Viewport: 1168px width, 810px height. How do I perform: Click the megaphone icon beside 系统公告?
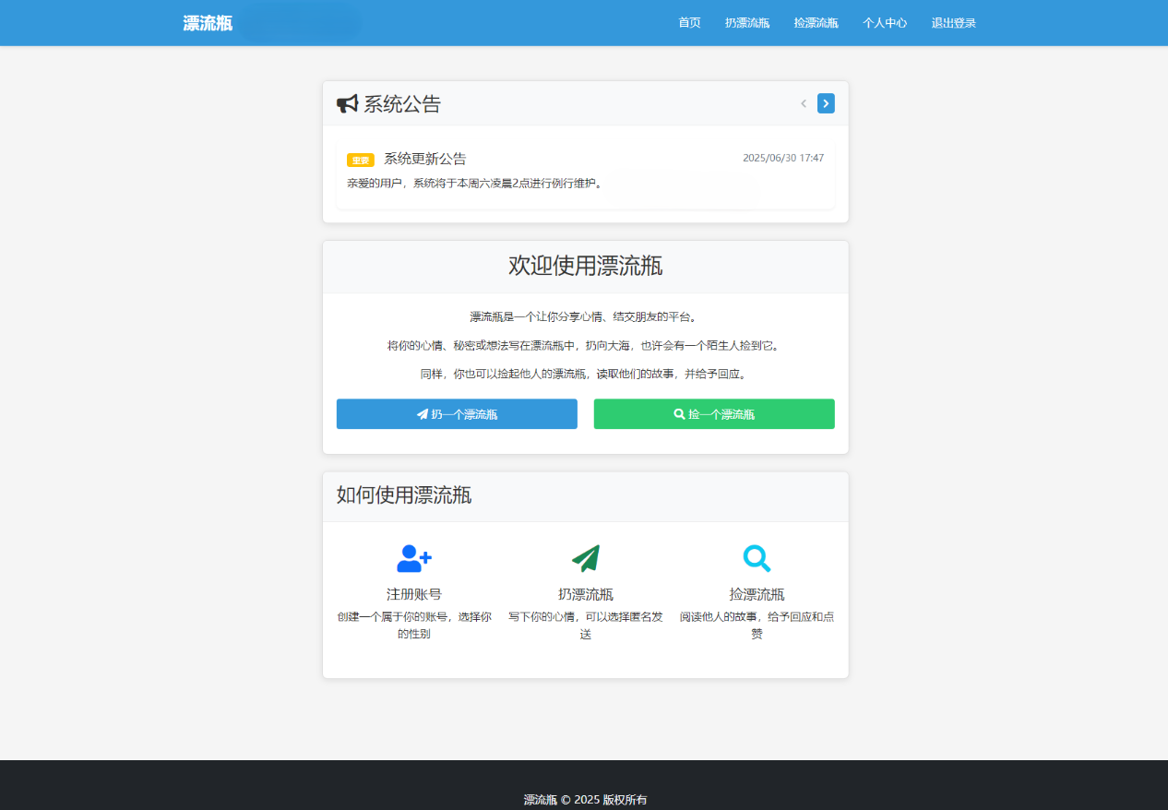[347, 103]
